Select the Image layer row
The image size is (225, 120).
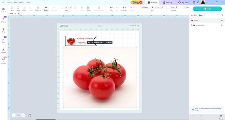[207, 20]
